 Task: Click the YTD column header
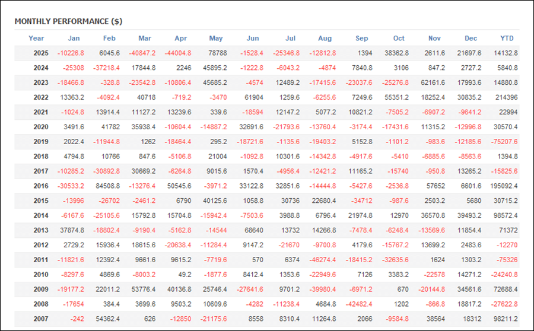(507, 39)
